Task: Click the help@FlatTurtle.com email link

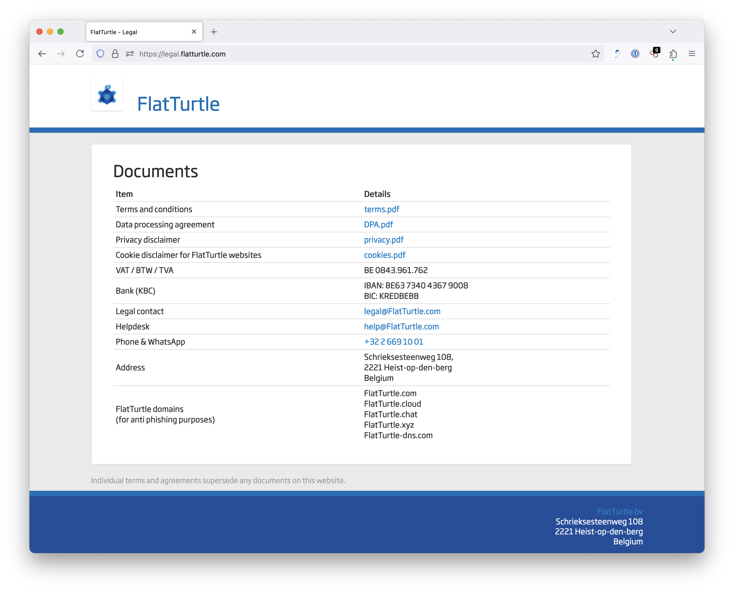Action: 401,327
